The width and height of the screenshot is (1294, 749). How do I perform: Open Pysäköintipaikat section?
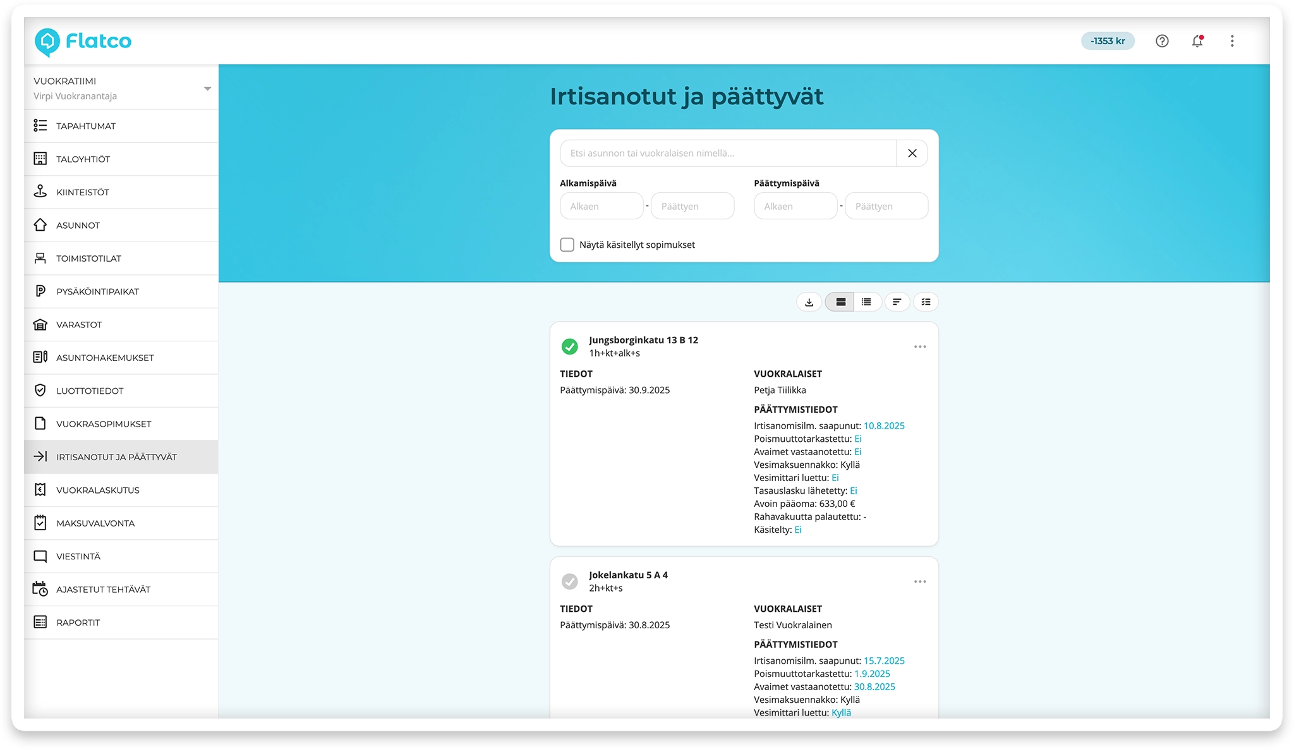(x=98, y=291)
